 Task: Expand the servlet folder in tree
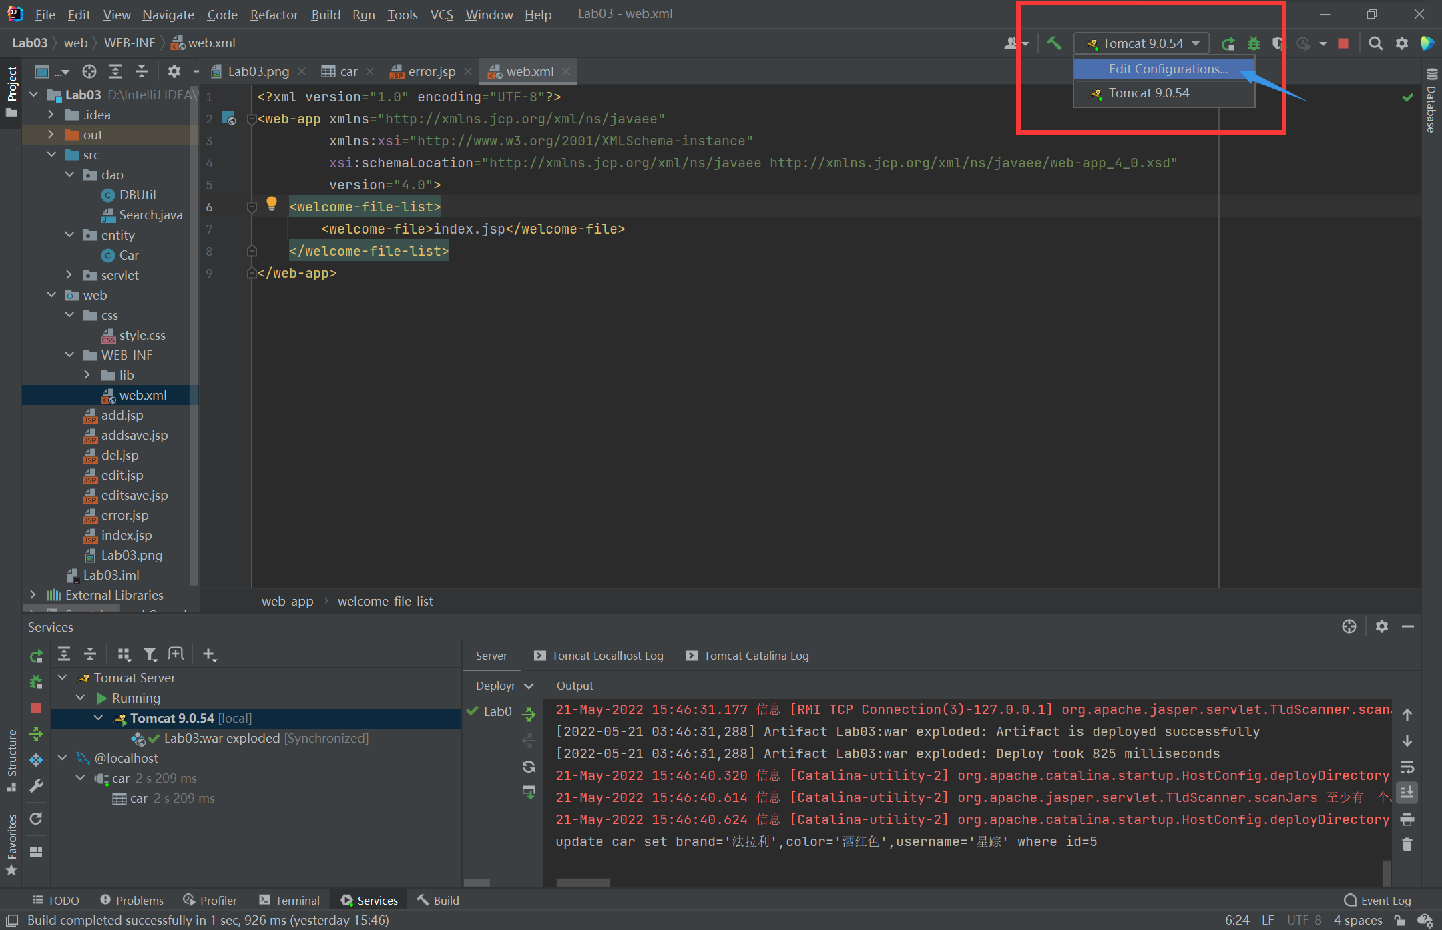click(69, 275)
